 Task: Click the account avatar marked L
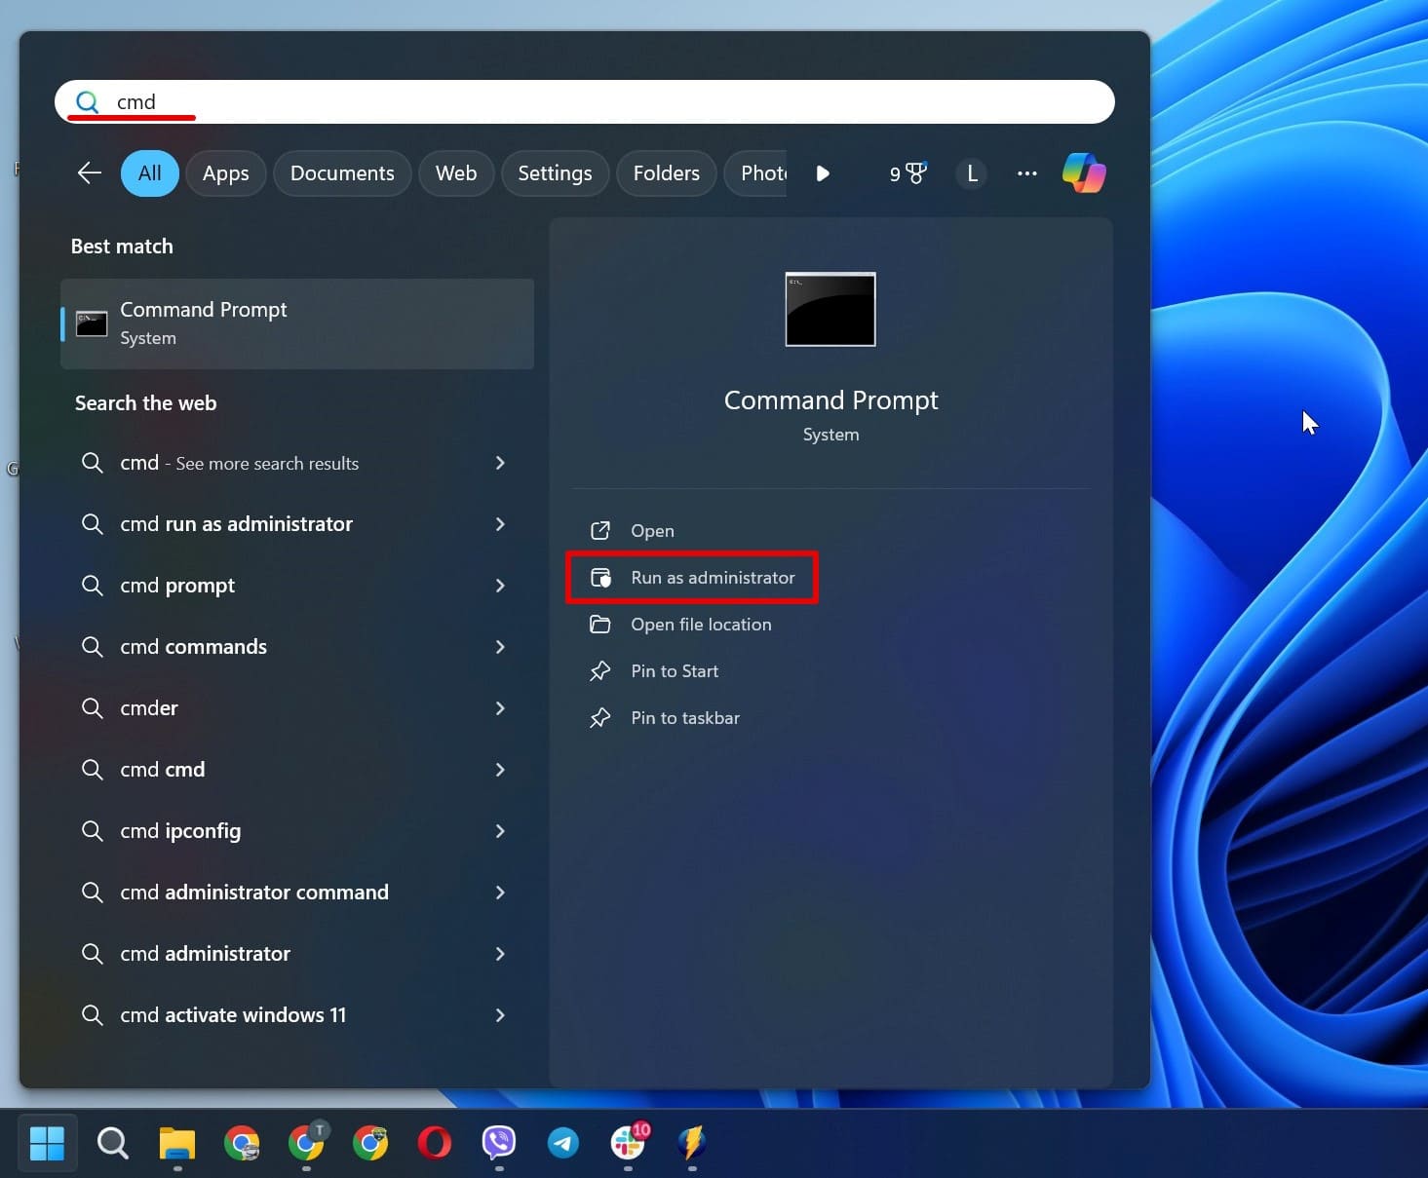971,172
